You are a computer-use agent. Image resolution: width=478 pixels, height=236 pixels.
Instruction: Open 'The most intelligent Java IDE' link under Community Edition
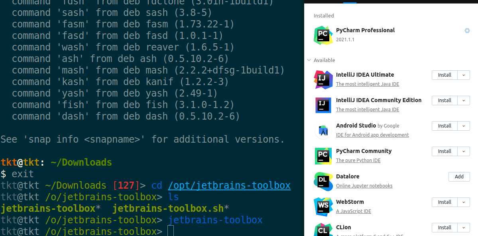tap(367, 110)
